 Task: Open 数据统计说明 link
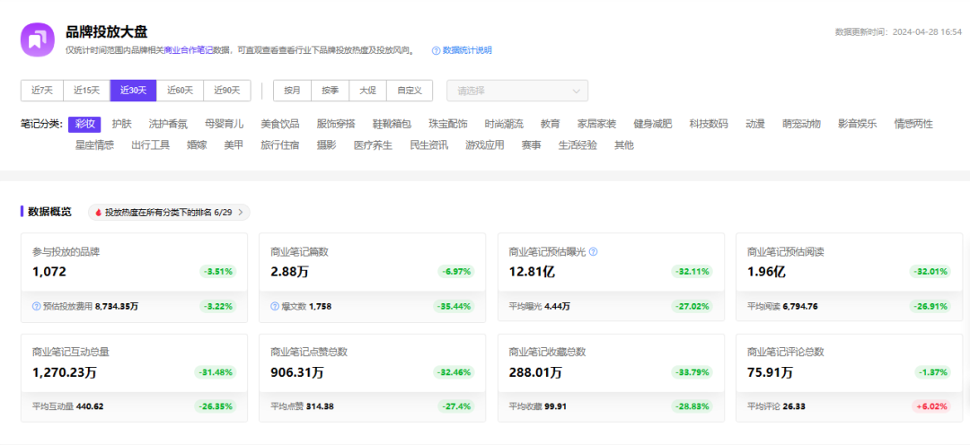[x=467, y=50]
